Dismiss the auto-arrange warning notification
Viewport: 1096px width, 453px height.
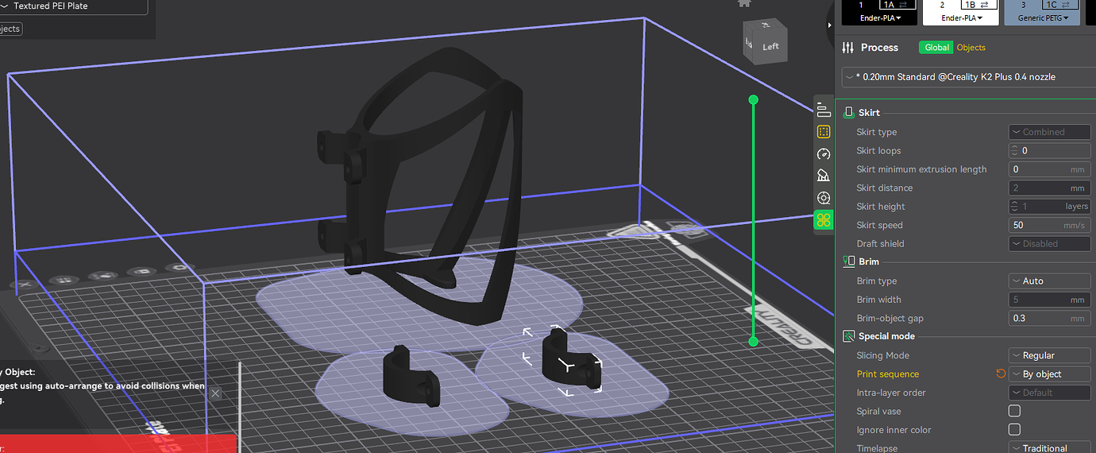click(215, 393)
